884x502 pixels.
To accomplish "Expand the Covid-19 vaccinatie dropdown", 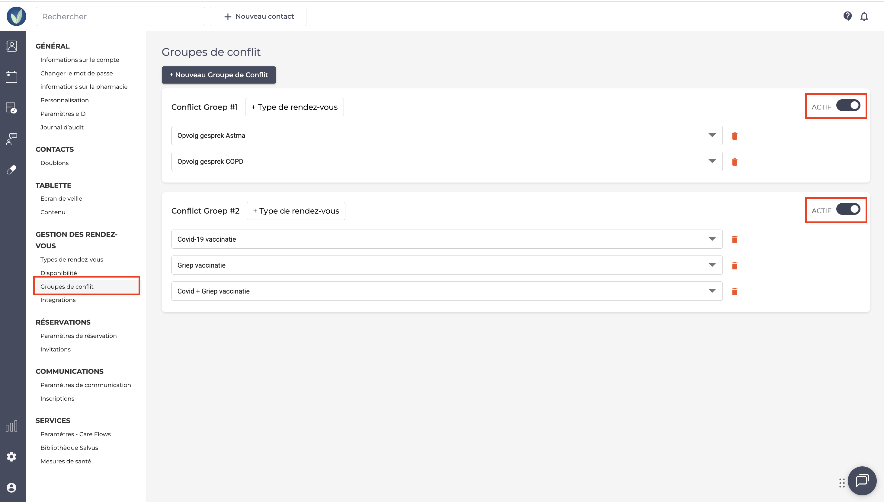I will click(712, 239).
